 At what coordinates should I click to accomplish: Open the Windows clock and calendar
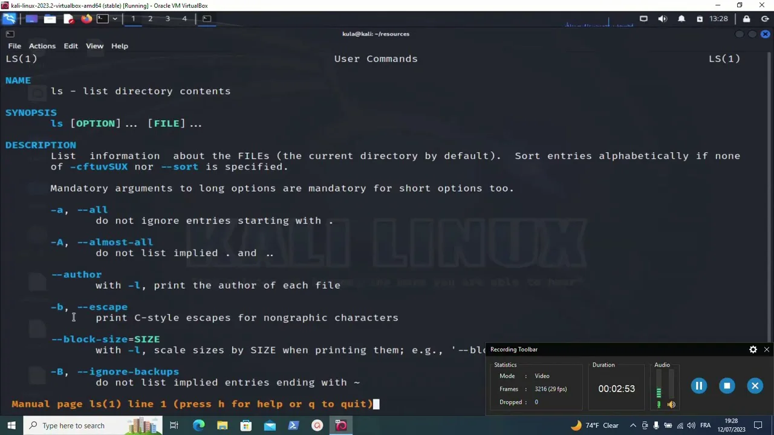pos(731,425)
